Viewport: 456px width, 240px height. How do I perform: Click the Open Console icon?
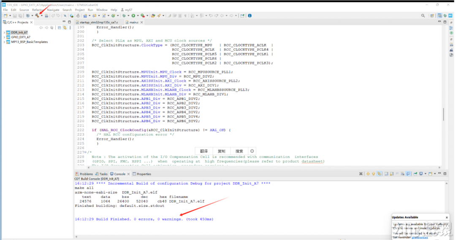430,174
